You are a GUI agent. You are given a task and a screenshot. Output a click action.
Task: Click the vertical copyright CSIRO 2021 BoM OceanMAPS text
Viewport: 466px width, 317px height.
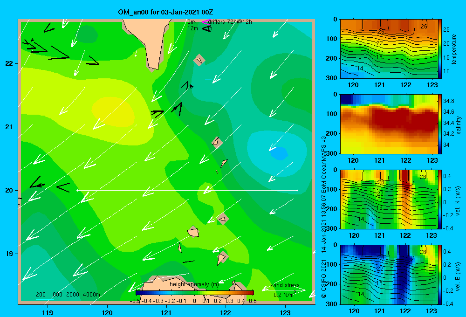point(324,217)
